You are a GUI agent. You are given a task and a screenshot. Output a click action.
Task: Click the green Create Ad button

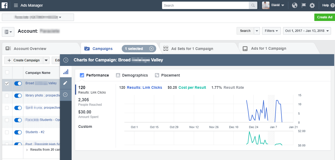pos(324,17)
